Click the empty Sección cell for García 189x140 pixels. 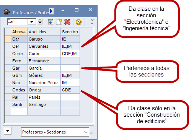pyautogui.click(x=70, y=68)
